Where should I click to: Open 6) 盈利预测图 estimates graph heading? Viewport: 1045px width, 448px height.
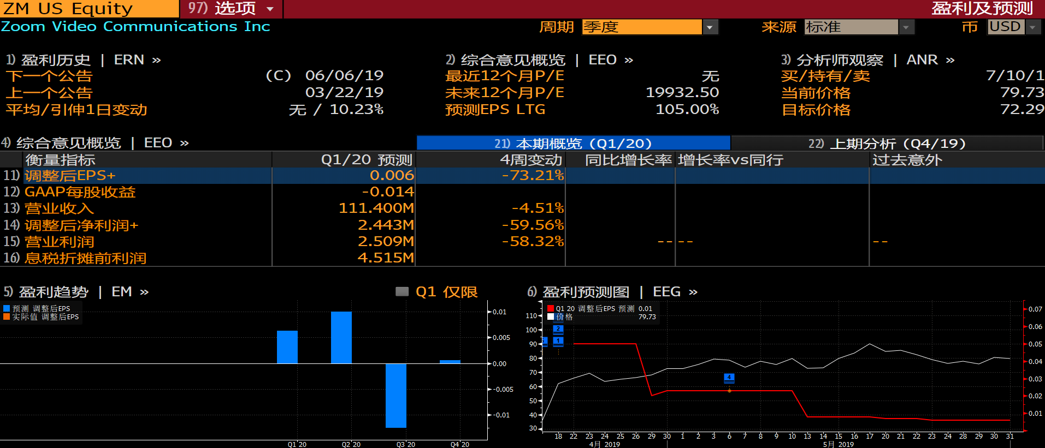click(x=578, y=292)
